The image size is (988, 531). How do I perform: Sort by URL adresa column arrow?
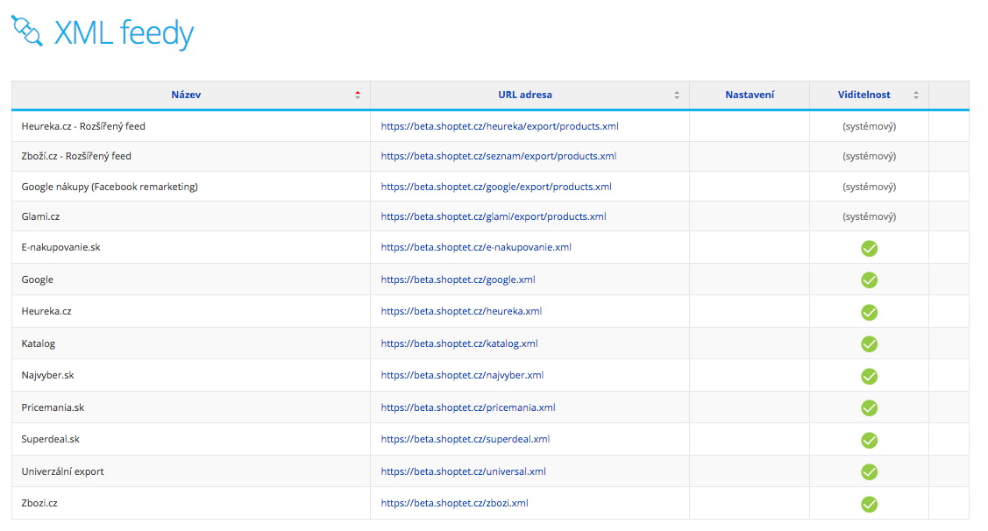pos(676,96)
